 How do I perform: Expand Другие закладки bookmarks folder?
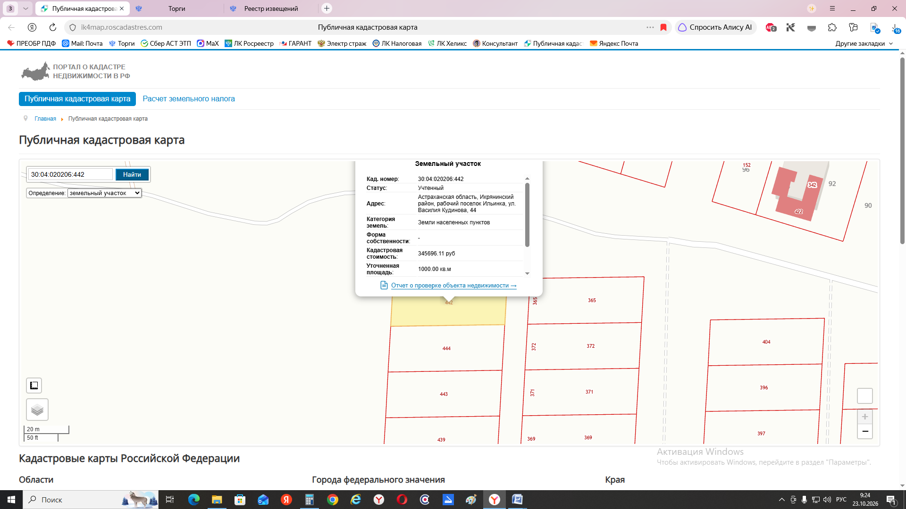pyautogui.click(x=864, y=43)
